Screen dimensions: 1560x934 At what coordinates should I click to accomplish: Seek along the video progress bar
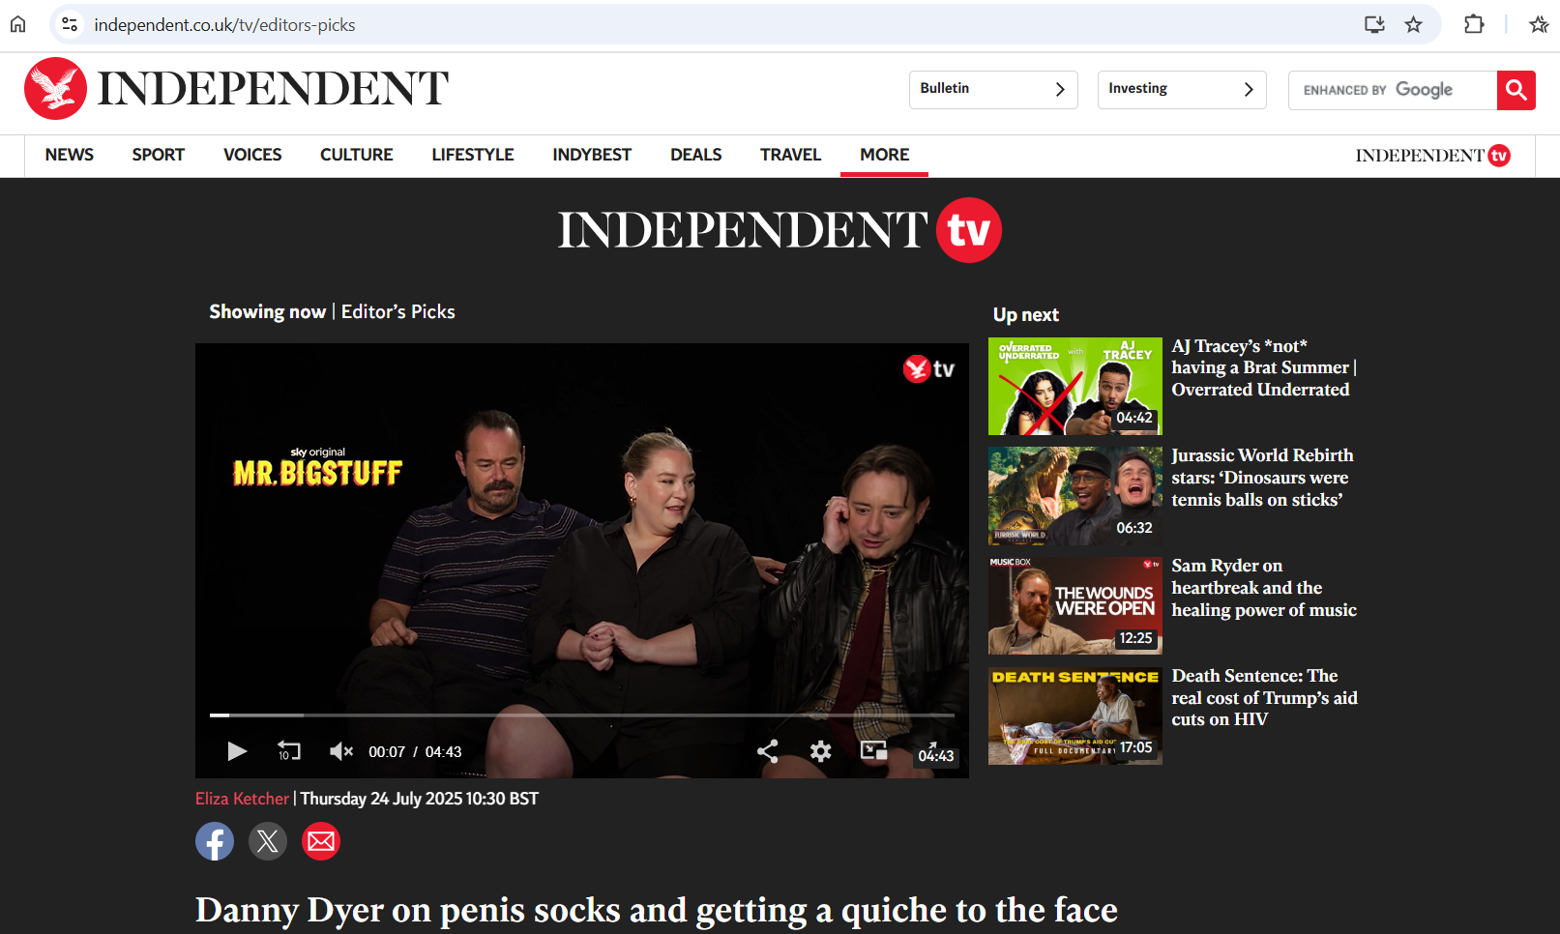click(582, 715)
